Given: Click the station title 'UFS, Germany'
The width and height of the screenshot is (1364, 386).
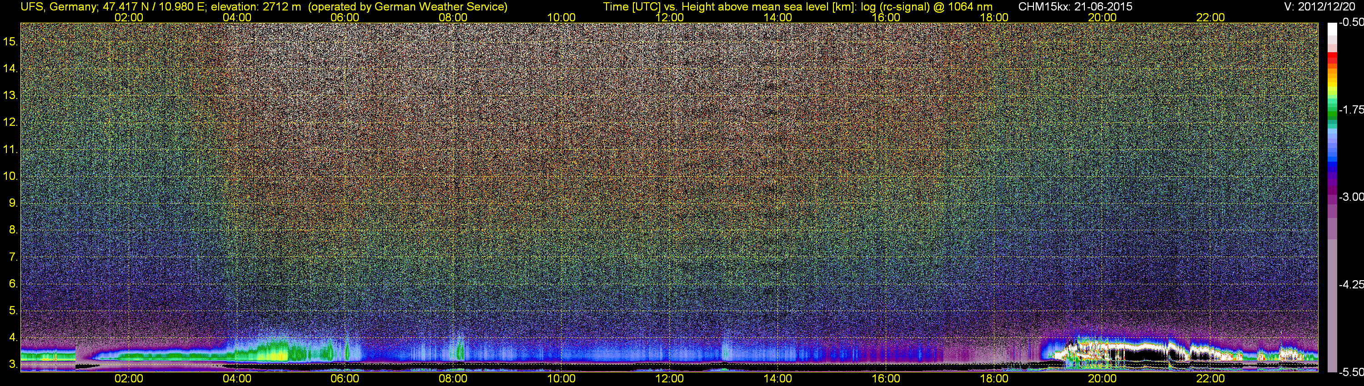Looking at the screenshot, I should 58,7.
